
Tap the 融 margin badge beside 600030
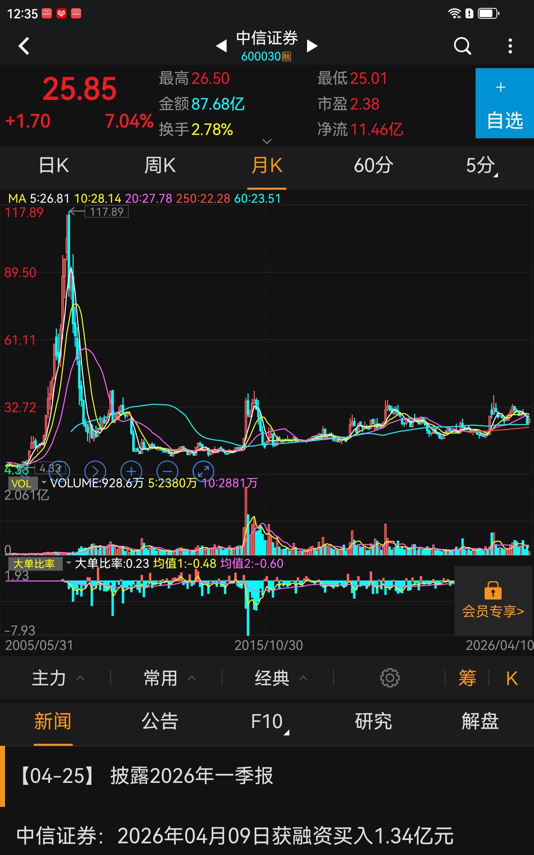point(287,56)
